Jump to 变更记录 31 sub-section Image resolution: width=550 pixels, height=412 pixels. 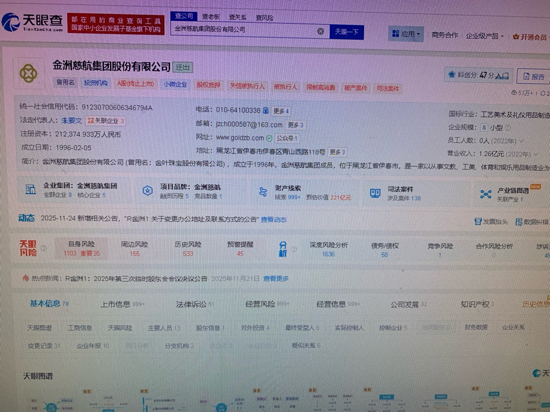point(44,346)
